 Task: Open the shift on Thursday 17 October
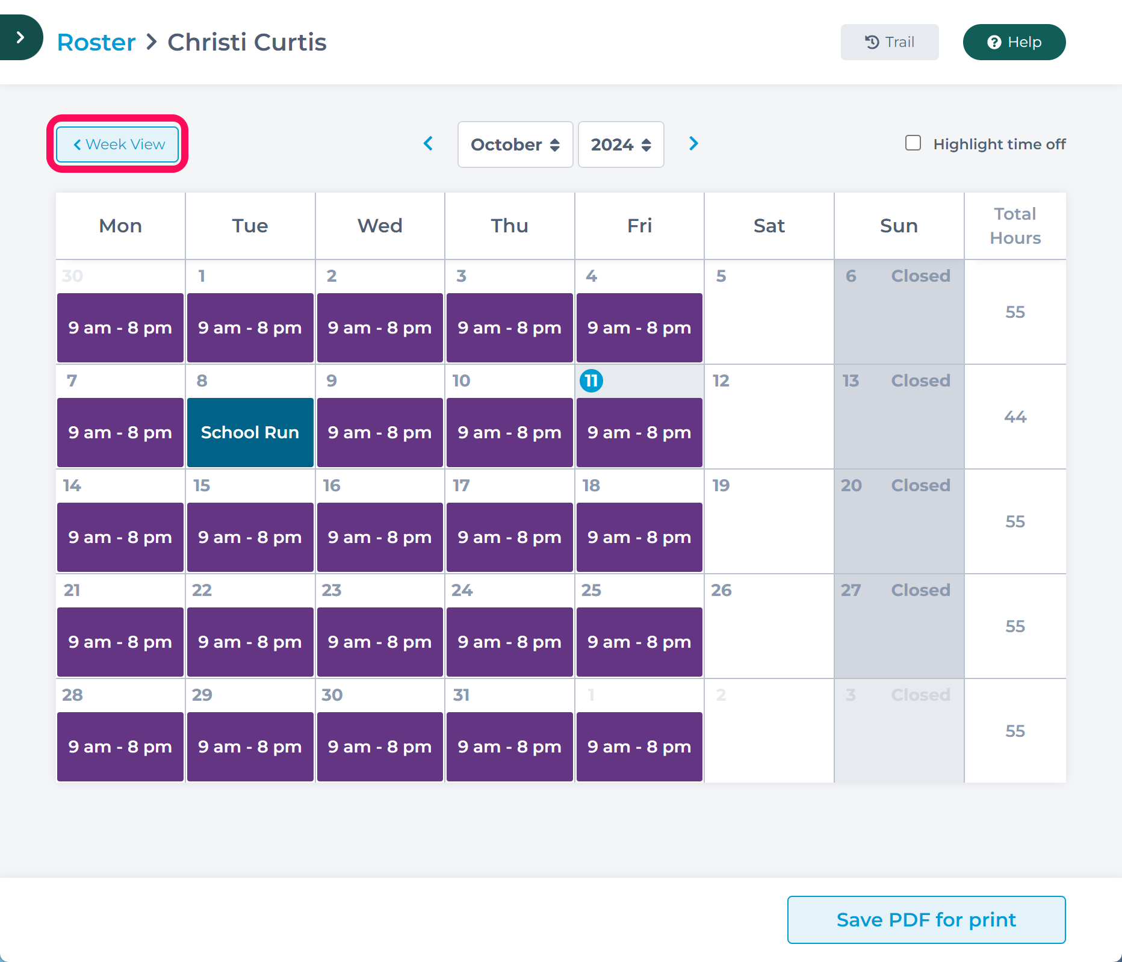pyautogui.click(x=510, y=537)
